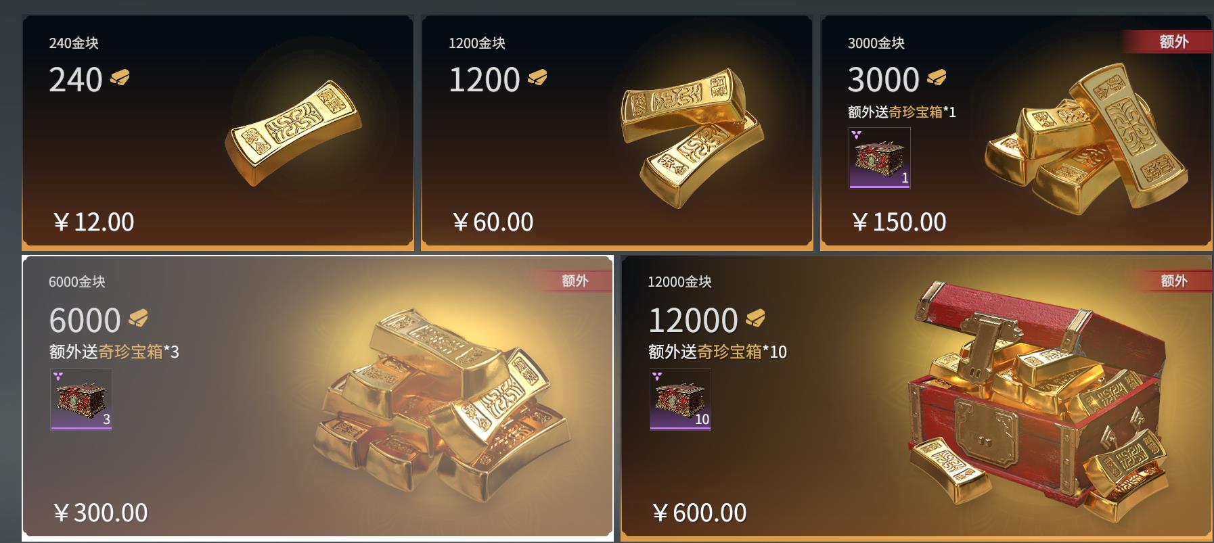Open the treasure chest icon with count 10
Image resolution: width=1214 pixels, height=543 pixels.
pyautogui.click(x=680, y=399)
